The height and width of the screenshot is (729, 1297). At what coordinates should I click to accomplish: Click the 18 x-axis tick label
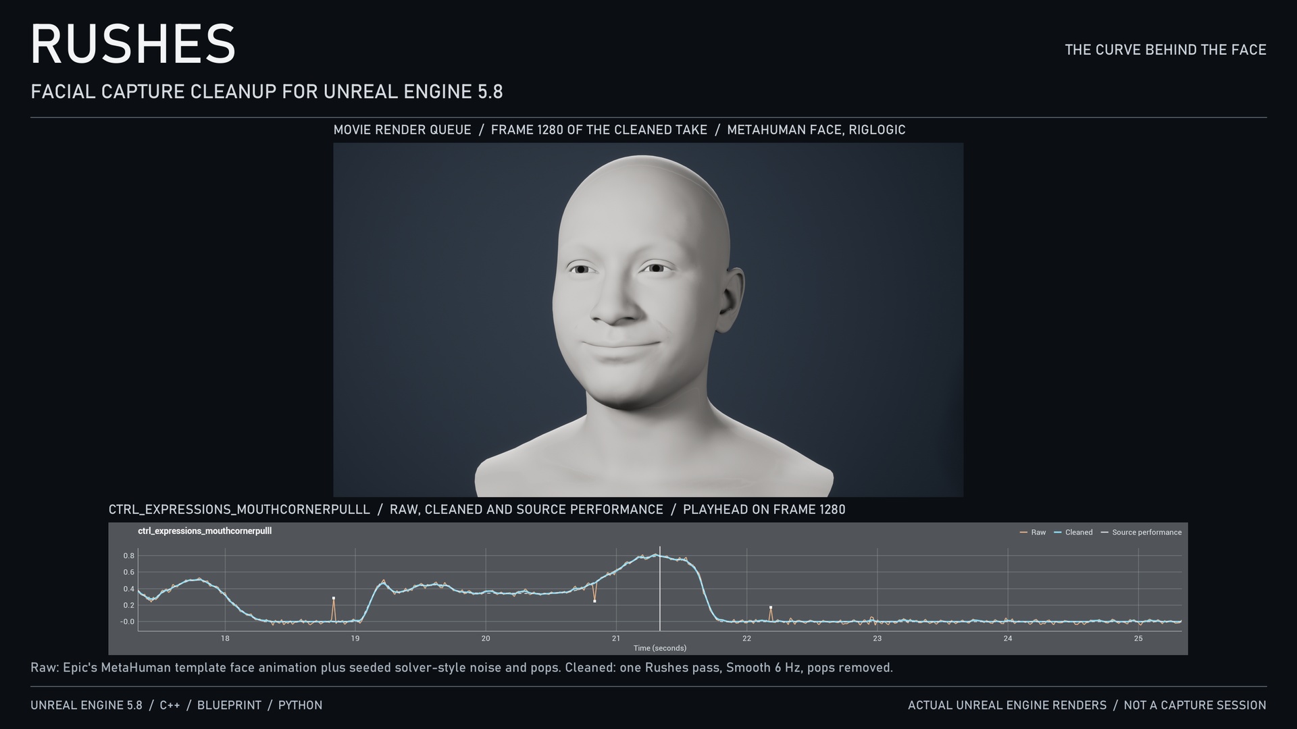click(225, 639)
